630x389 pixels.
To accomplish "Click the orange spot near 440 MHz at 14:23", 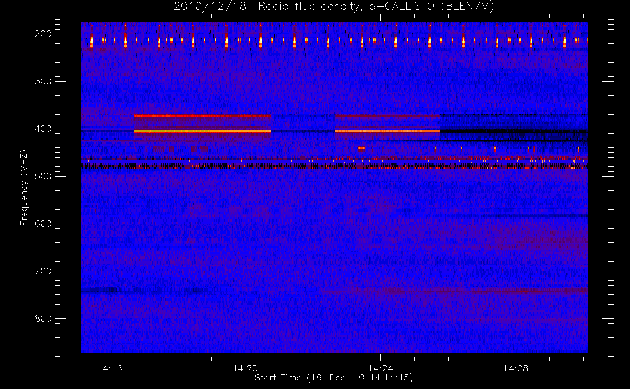I will click(362, 148).
